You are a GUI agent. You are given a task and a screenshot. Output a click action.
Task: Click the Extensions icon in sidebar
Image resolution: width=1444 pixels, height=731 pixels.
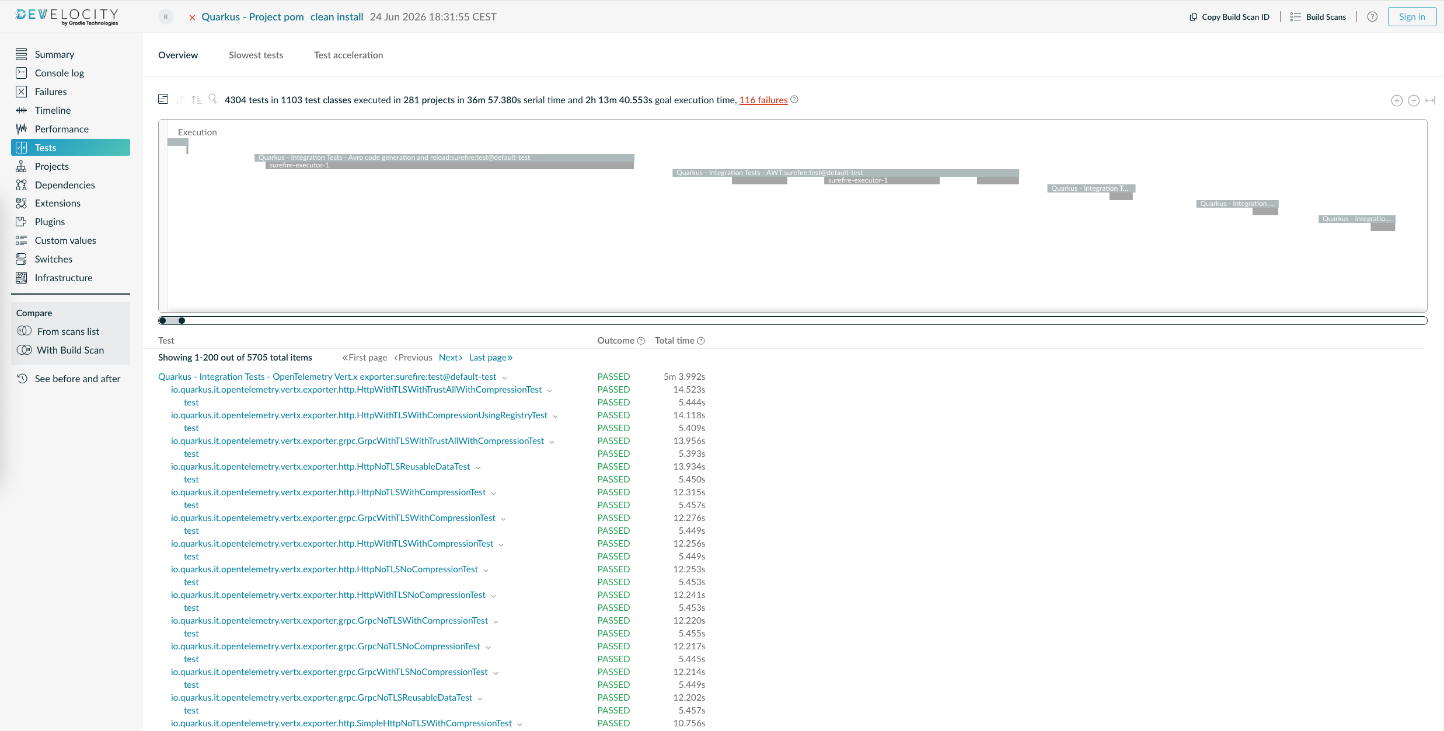[x=22, y=203]
